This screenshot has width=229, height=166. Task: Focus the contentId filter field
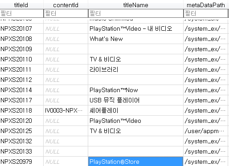point(66,13)
